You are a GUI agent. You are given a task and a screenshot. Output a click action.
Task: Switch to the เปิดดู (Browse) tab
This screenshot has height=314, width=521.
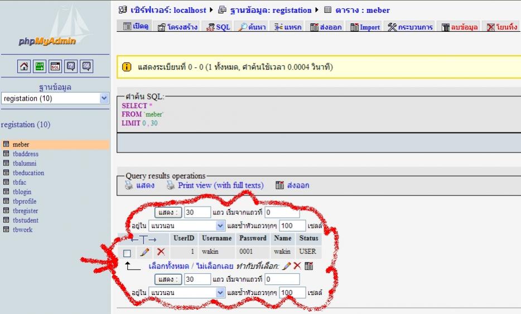click(x=136, y=26)
